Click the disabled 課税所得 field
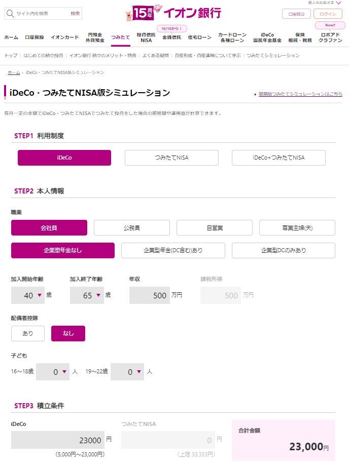 point(221,295)
